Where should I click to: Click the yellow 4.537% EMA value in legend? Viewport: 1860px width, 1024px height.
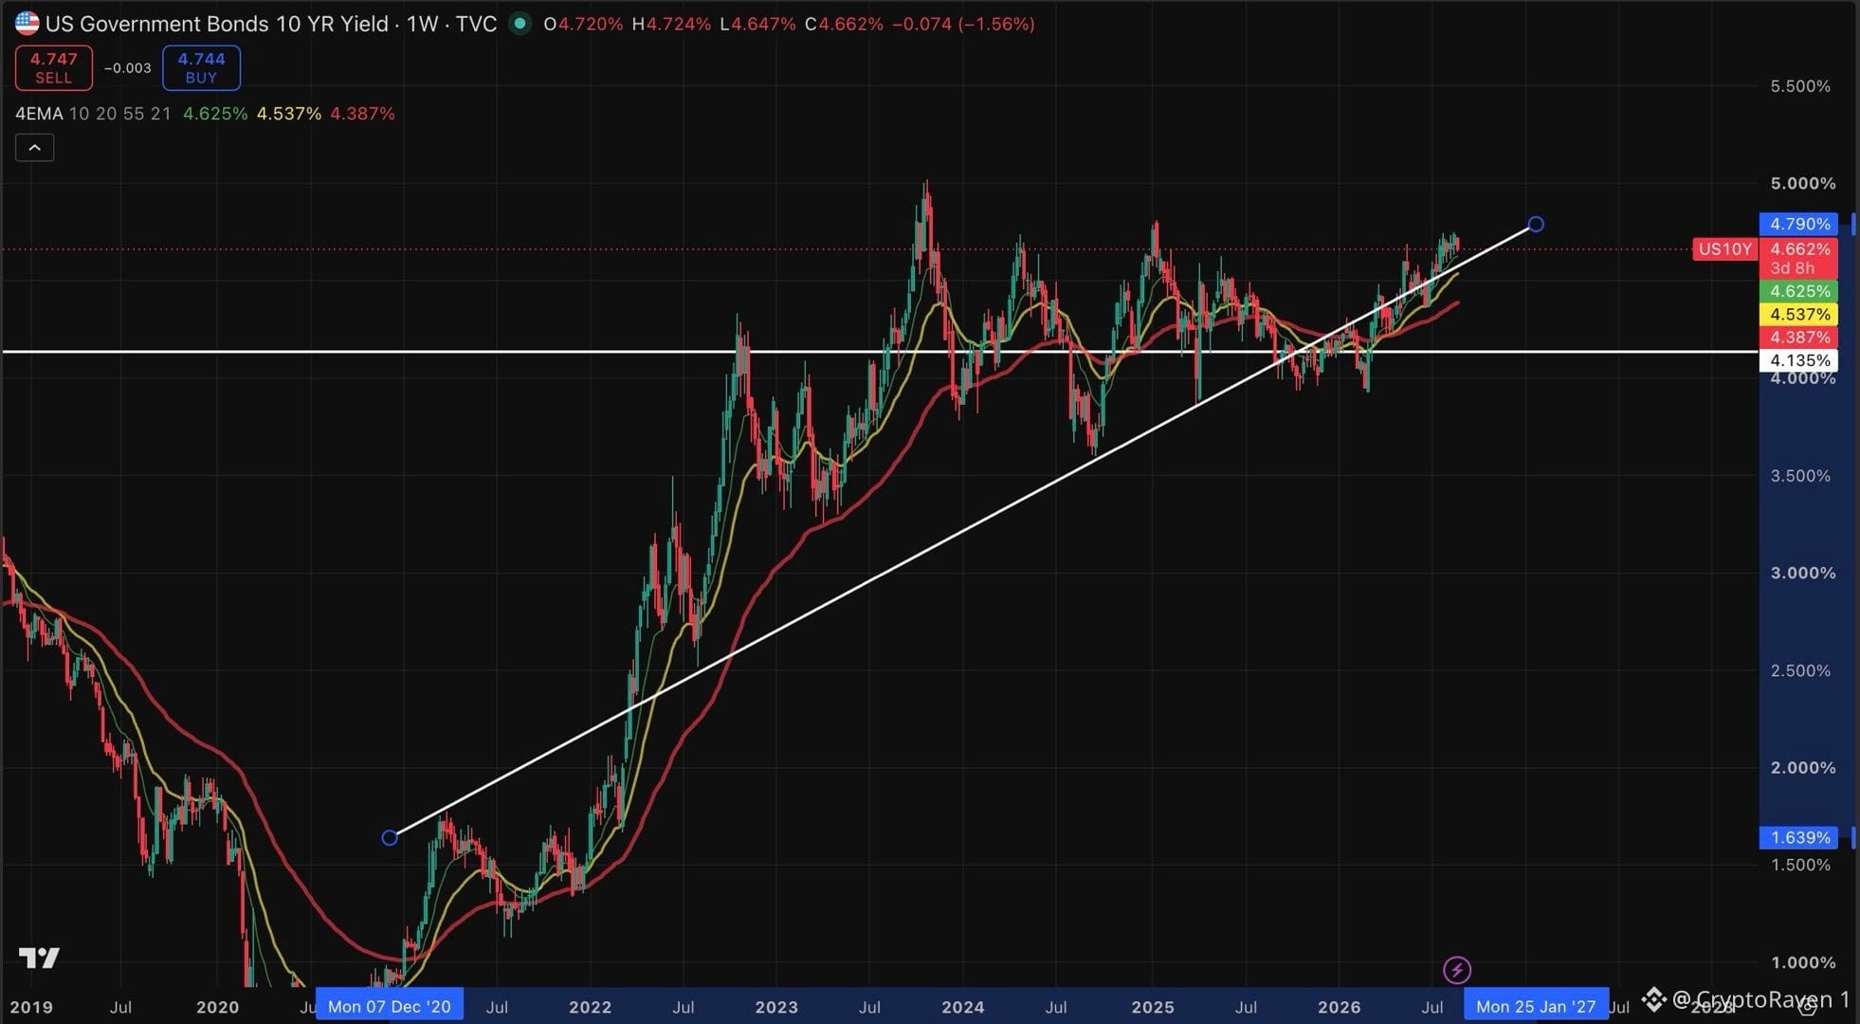click(x=289, y=114)
